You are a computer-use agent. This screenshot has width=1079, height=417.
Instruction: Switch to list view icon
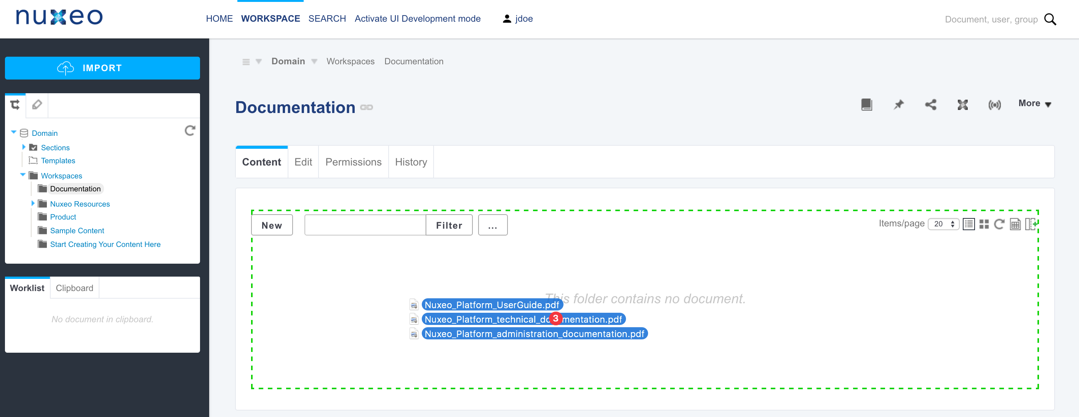pos(969,224)
